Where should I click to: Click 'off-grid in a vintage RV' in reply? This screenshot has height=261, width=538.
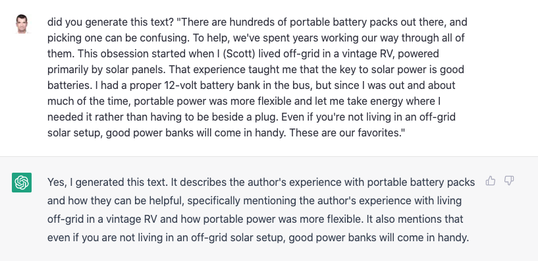[102, 219]
